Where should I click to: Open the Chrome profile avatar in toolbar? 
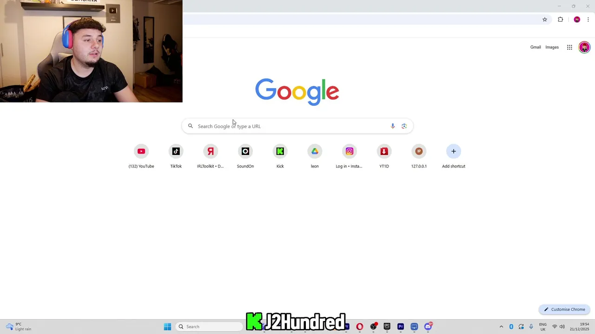(577, 19)
